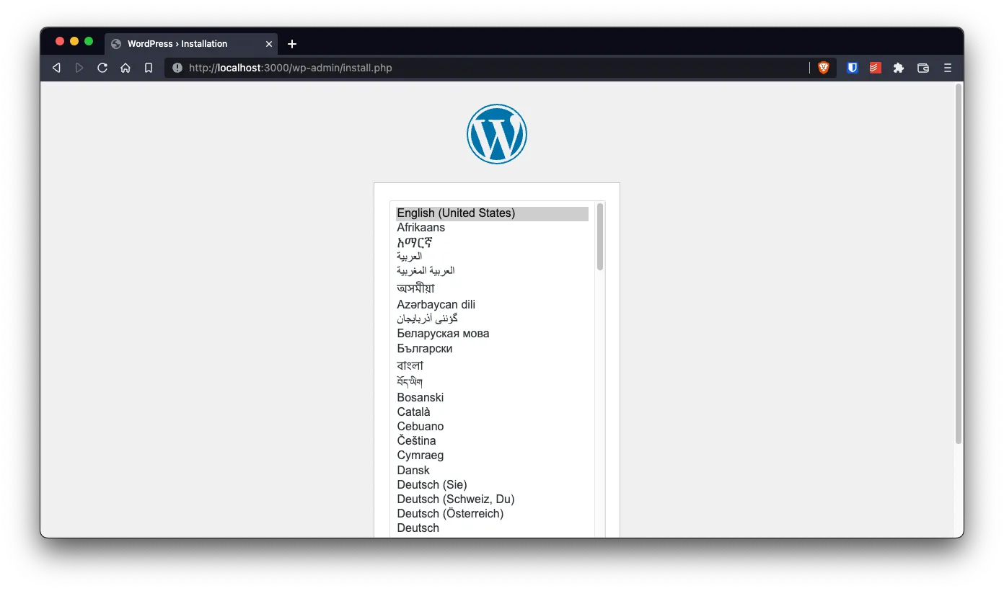The height and width of the screenshot is (591, 1004).
Task: Go back with the browser back arrow
Action: pyautogui.click(x=56, y=68)
